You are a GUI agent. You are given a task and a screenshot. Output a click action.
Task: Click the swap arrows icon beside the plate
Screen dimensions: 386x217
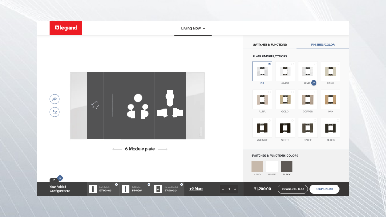click(55, 112)
